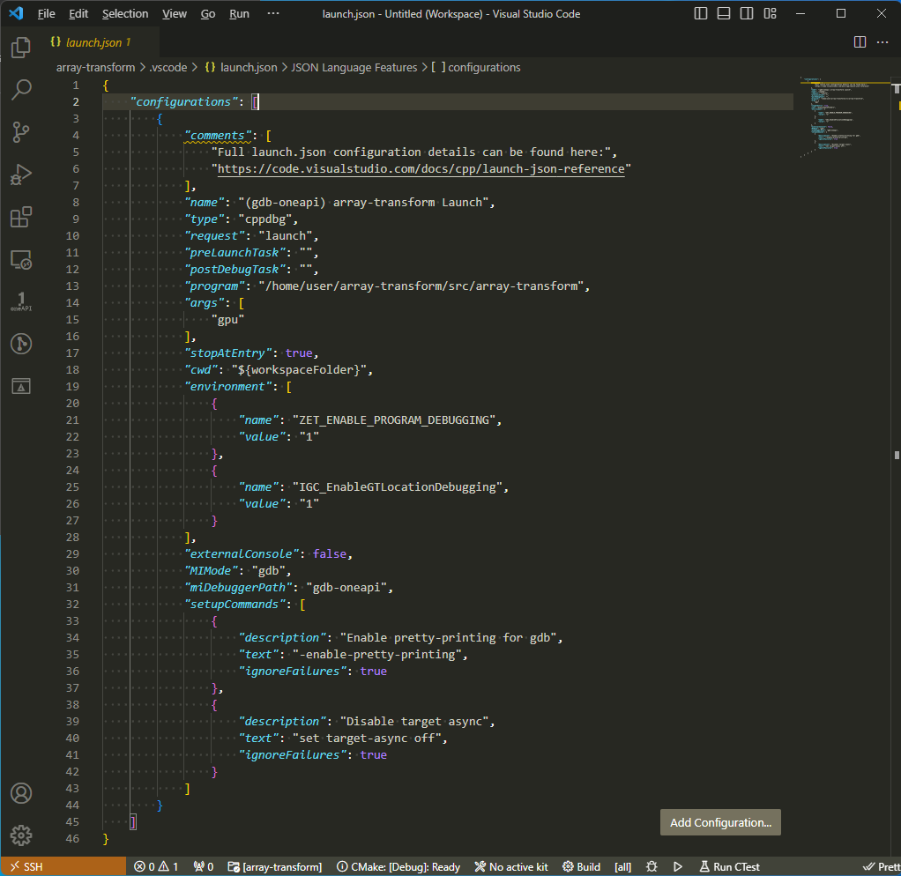This screenshot has width=901, height=876.
Task: Open the Source Control view
Action: pos(21,132)
